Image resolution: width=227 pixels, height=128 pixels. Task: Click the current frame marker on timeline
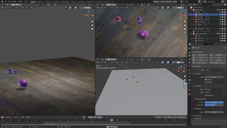(112, 120)
